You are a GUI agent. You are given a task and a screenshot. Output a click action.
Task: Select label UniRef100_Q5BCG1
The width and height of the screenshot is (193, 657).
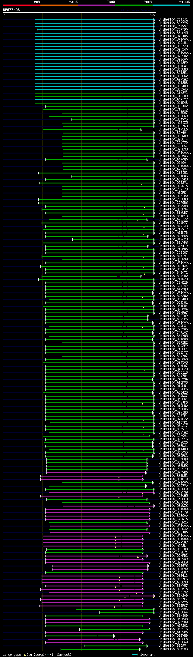173,399
